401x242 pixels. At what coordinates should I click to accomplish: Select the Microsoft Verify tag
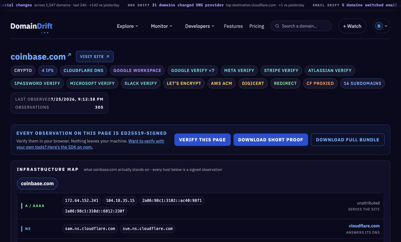tap(92, 83)
